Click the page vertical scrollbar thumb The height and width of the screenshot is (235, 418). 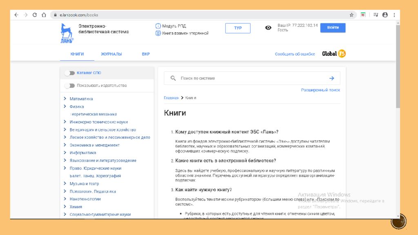398,67
